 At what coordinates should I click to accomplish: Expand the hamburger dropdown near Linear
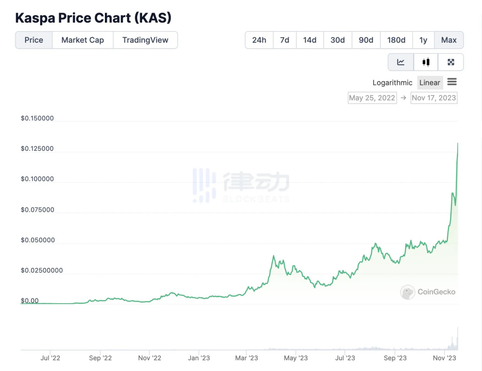(451, 82)
